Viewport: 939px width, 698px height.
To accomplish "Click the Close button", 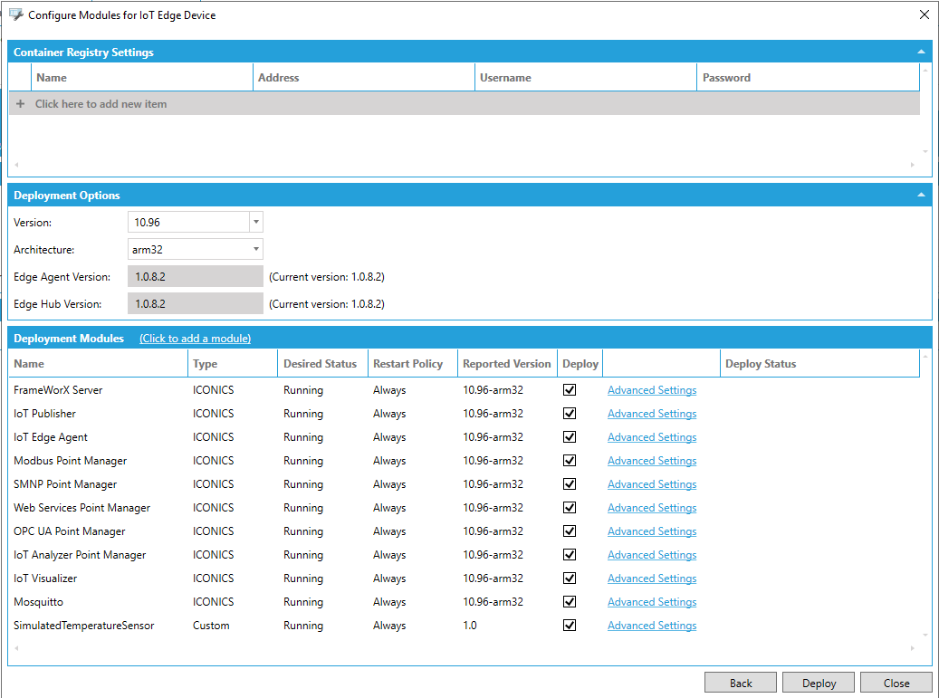I will (896, 683).
